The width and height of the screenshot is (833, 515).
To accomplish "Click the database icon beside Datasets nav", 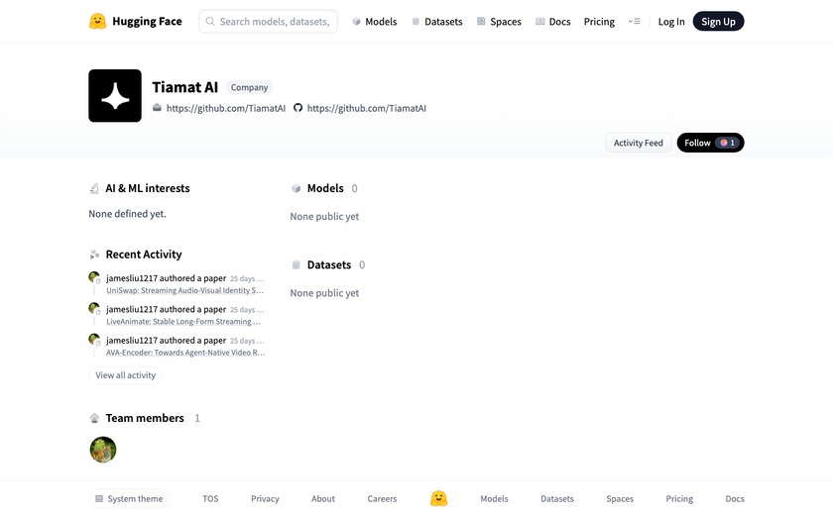I will 416,22.
